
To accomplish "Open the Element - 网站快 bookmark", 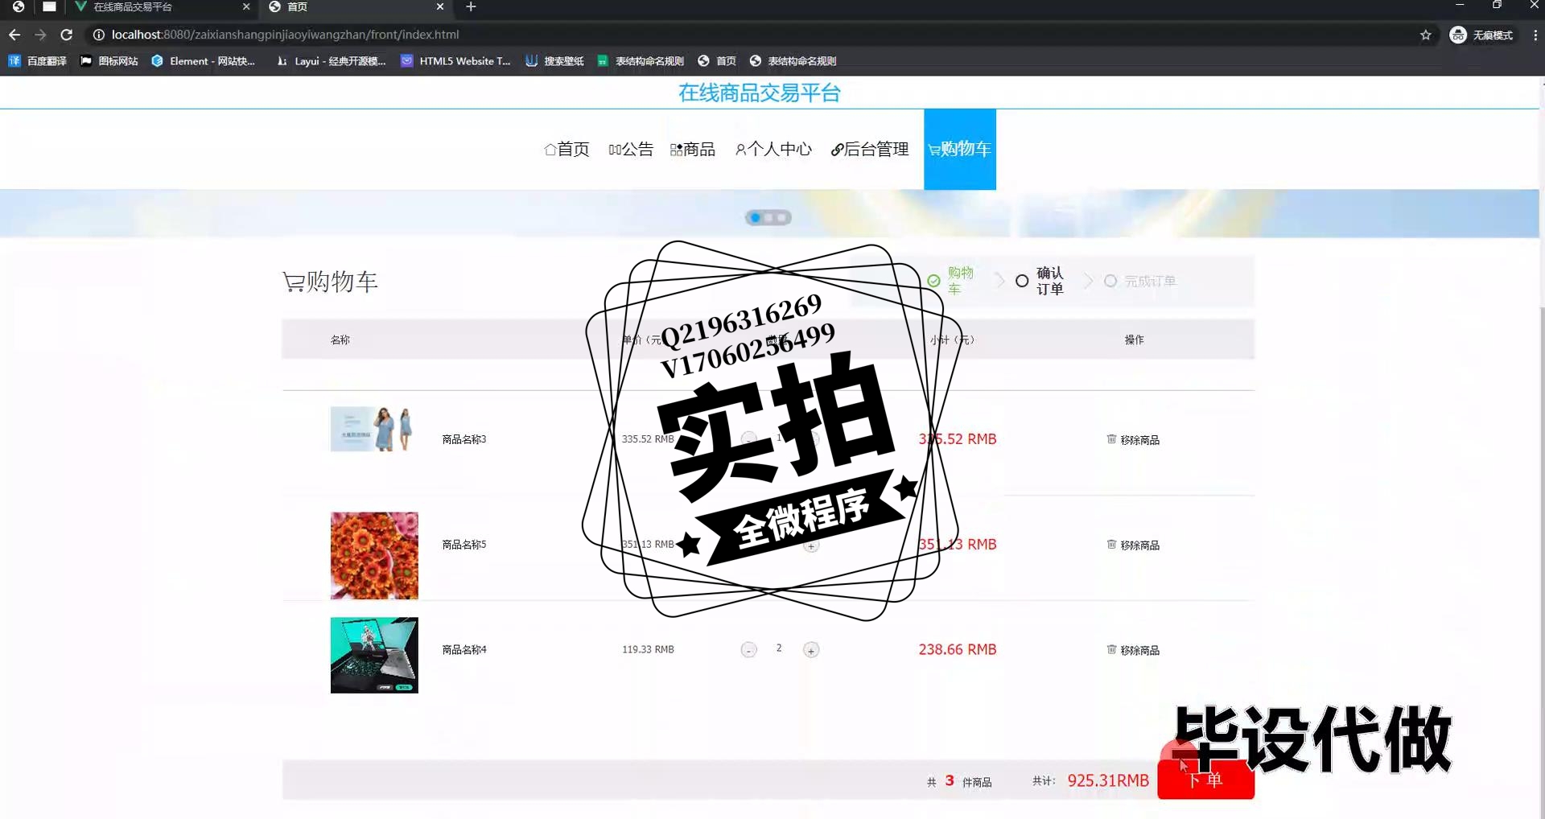I will coord(203,61).
